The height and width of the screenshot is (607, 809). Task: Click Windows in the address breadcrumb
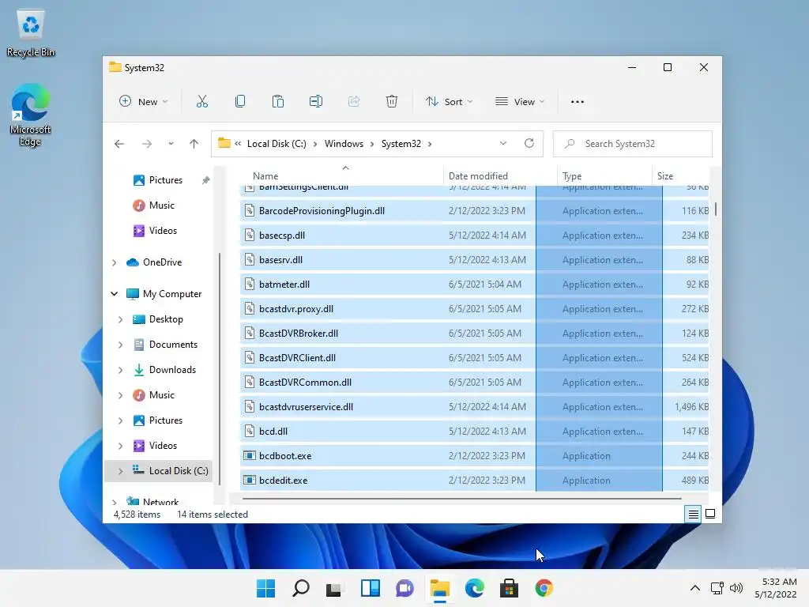pyautogui.click(x=344, y=144)
